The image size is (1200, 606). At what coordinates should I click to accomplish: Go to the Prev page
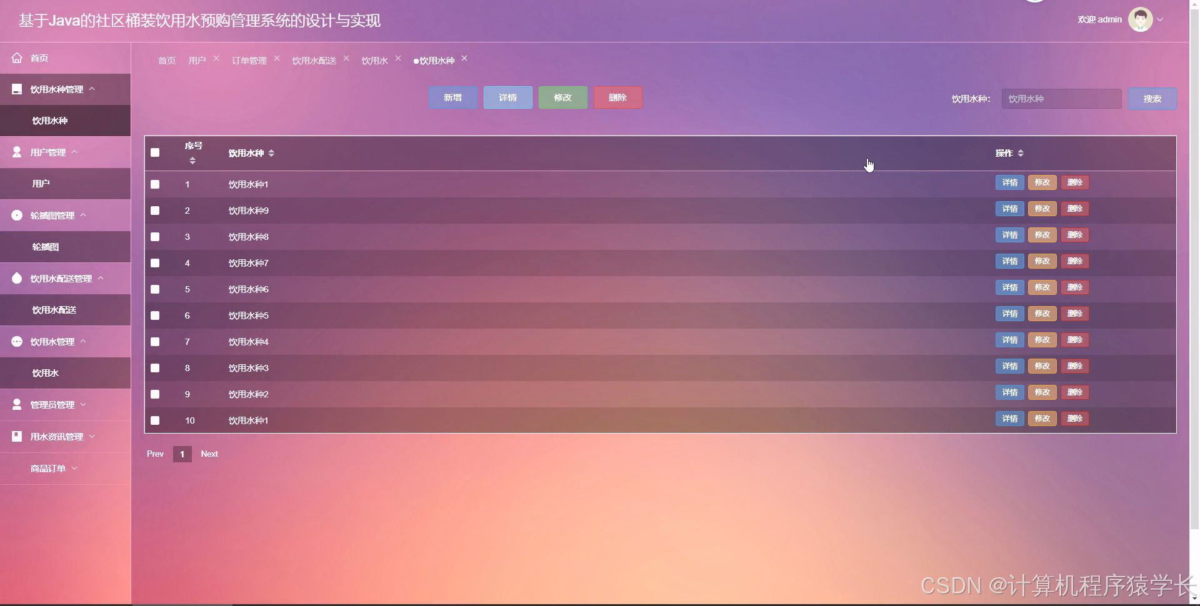point(155,454)
